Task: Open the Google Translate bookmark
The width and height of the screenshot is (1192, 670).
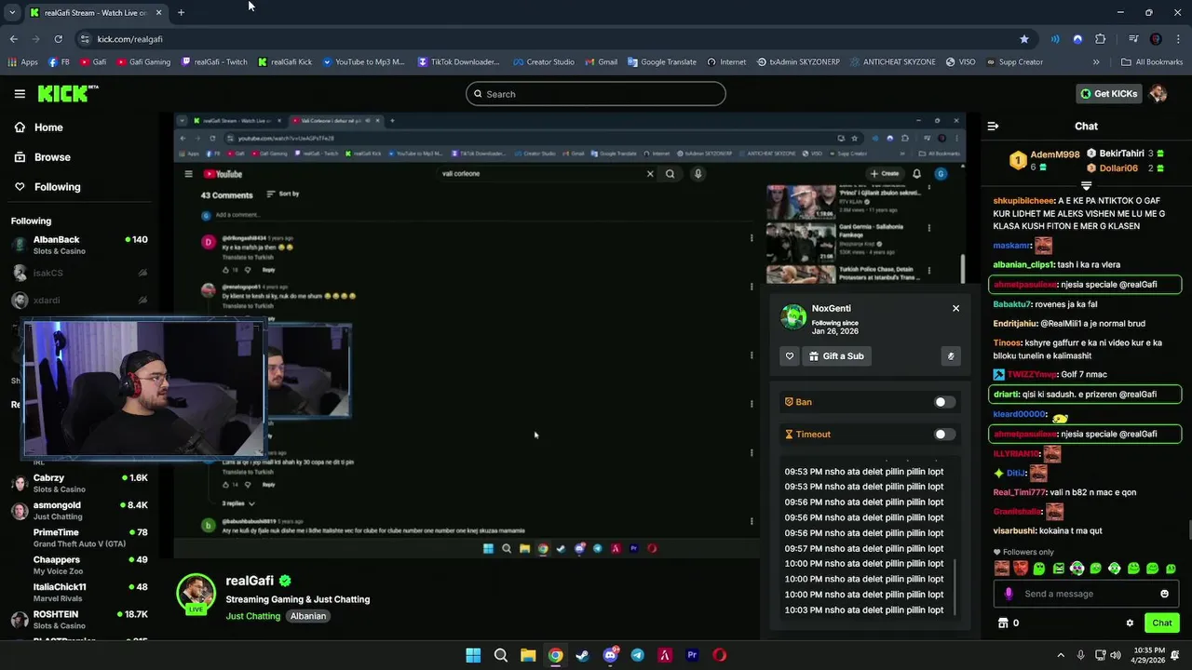Action: [x=662, y=62]
